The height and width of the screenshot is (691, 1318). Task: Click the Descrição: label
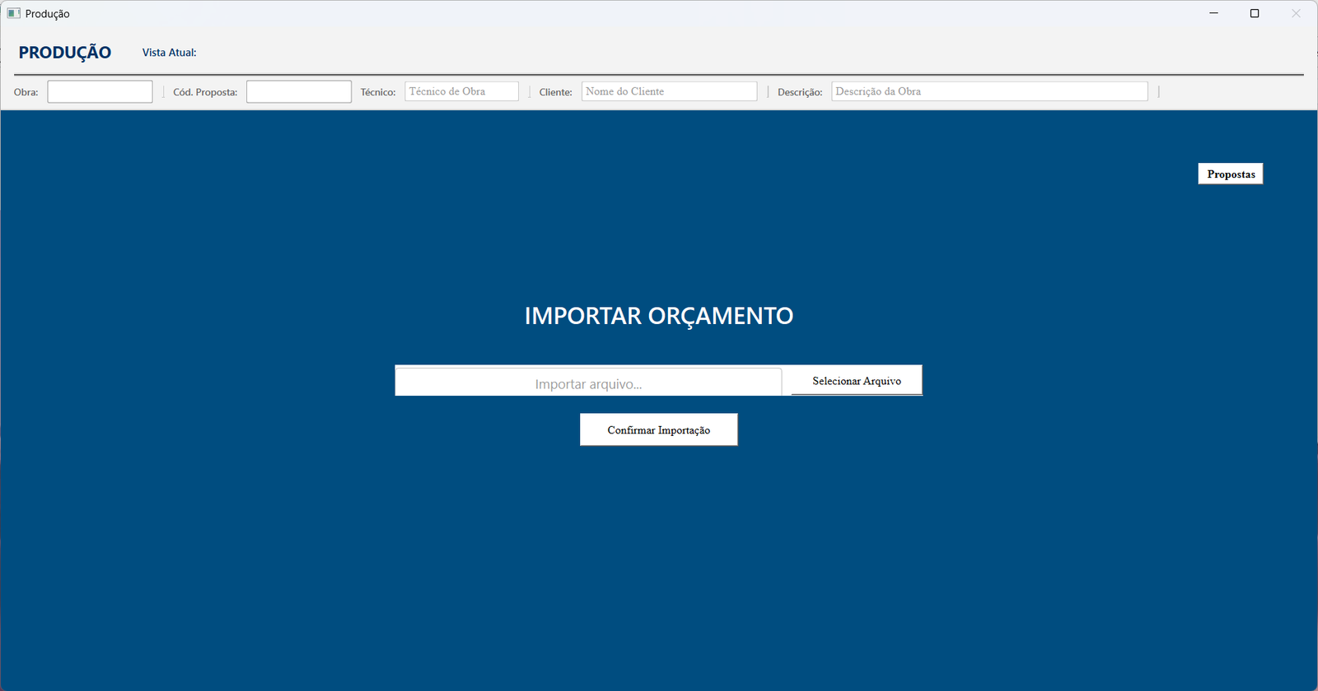800,92
